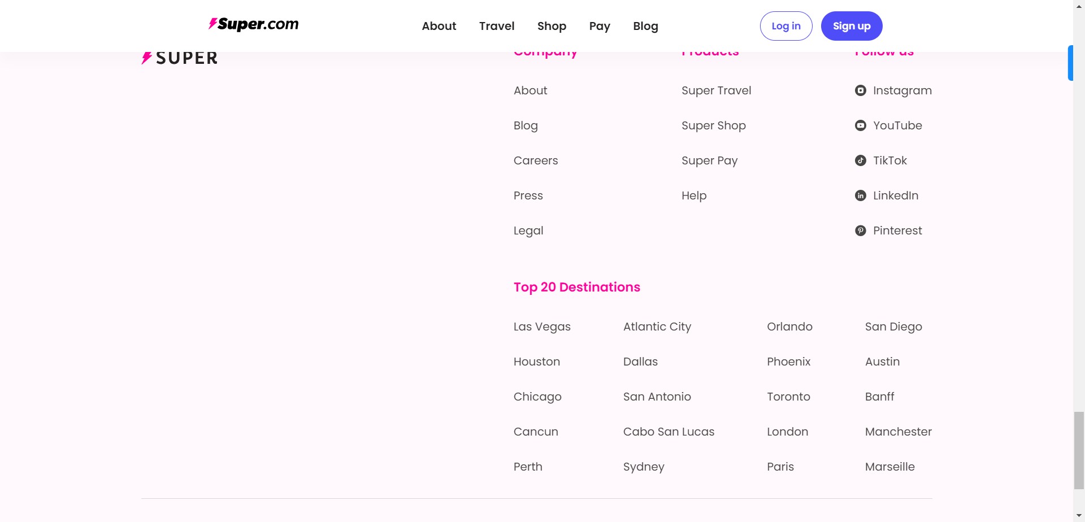Click the SUPER footer logo
The image size is (1085, 522).
pyautogui.click(x=180, y=58)
